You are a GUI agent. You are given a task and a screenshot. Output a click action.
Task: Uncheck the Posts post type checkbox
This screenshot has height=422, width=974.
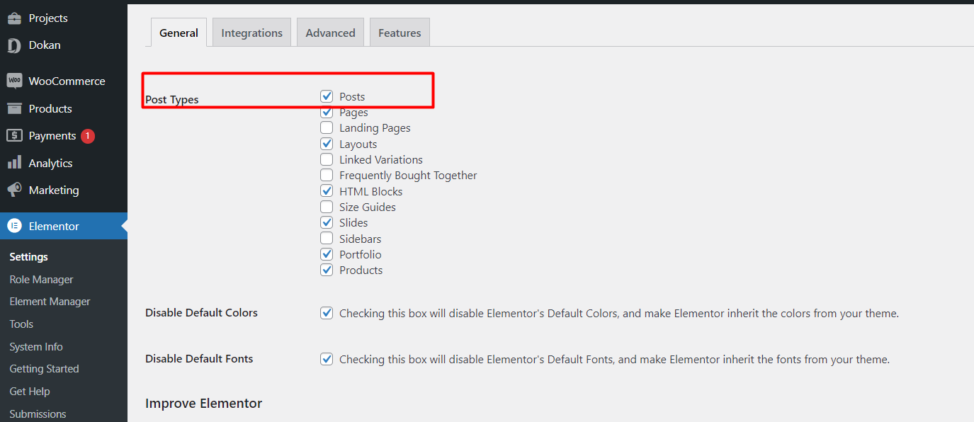click(x=327, y=96)
